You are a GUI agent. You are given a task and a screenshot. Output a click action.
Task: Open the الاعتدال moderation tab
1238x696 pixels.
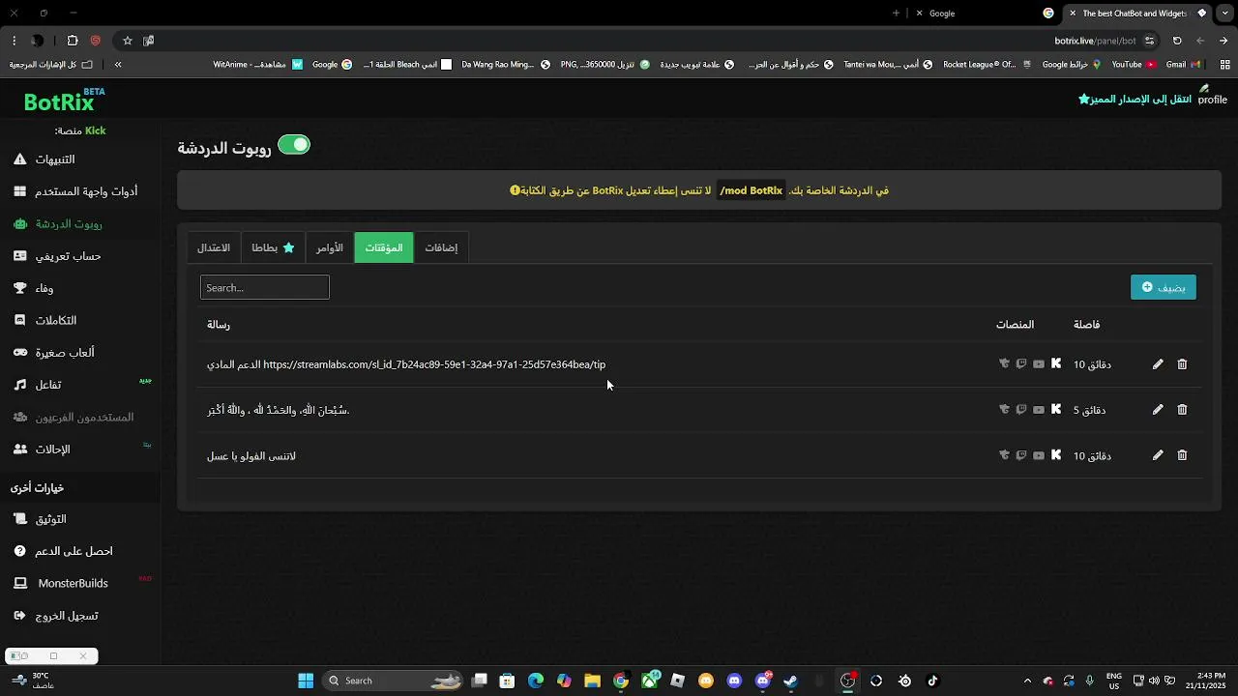(214, 247)
